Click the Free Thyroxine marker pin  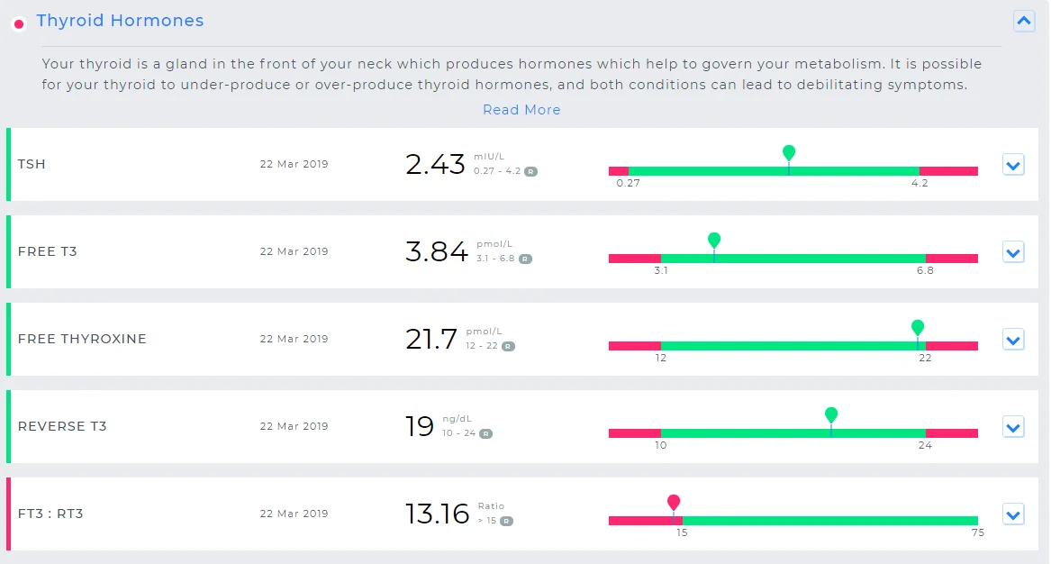tap(918, 327)
